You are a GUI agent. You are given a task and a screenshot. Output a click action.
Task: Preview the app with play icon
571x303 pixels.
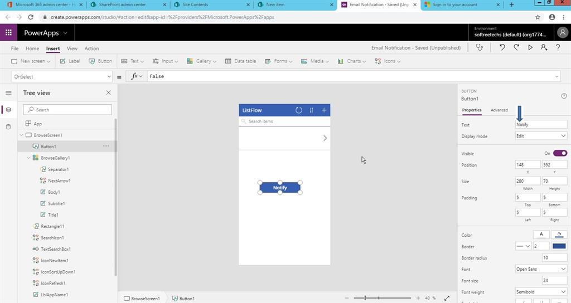coord(530,47)
